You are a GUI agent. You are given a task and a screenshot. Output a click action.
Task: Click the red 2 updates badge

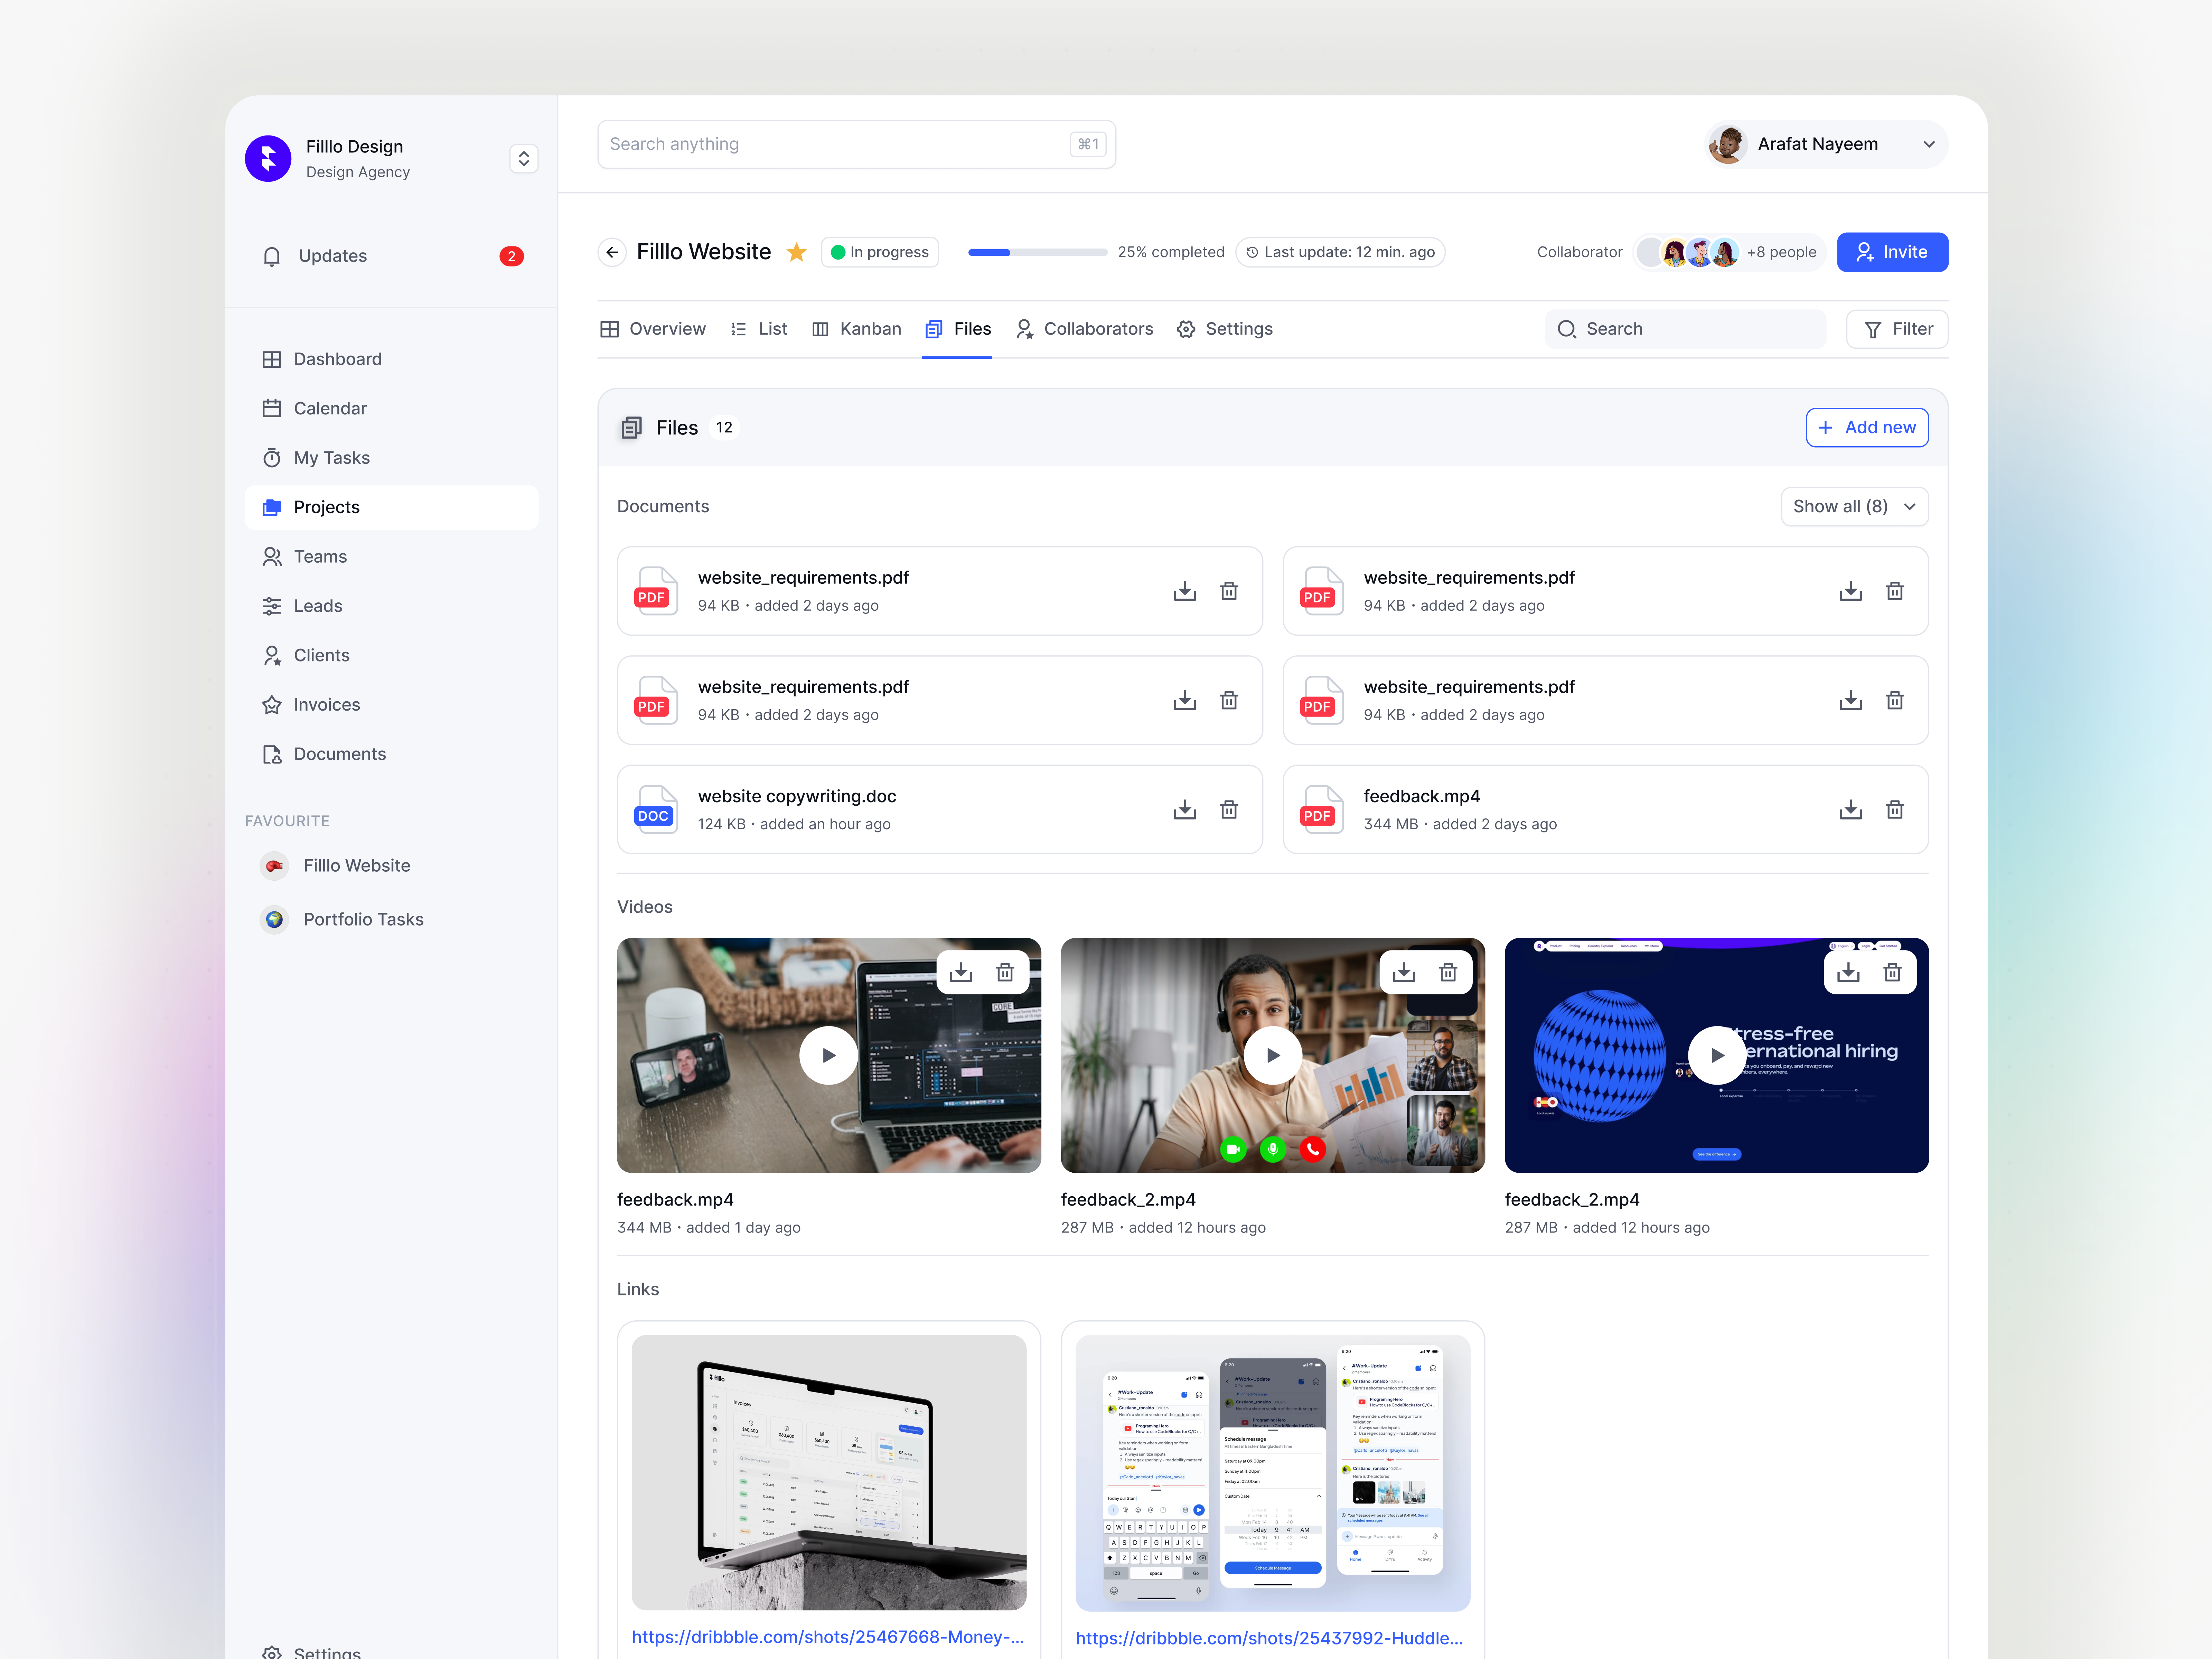511,256
